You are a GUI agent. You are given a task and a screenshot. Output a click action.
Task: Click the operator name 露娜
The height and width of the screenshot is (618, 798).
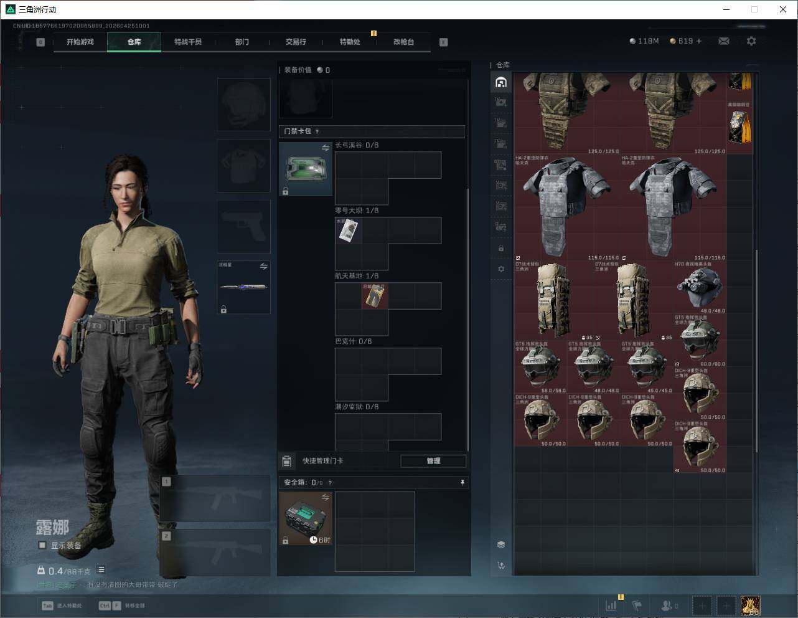(x=52, y=528)
